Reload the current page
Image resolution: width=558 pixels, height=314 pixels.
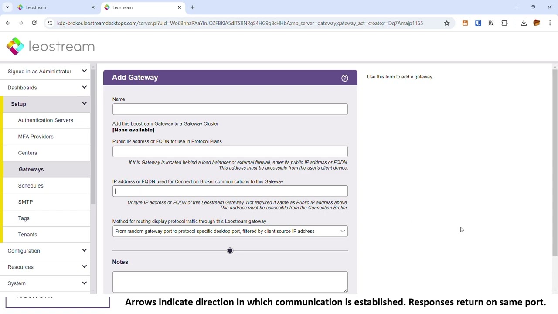point(34,23)
